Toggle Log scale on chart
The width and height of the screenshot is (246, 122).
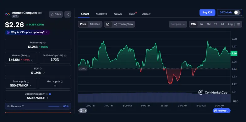pos(230,24)
